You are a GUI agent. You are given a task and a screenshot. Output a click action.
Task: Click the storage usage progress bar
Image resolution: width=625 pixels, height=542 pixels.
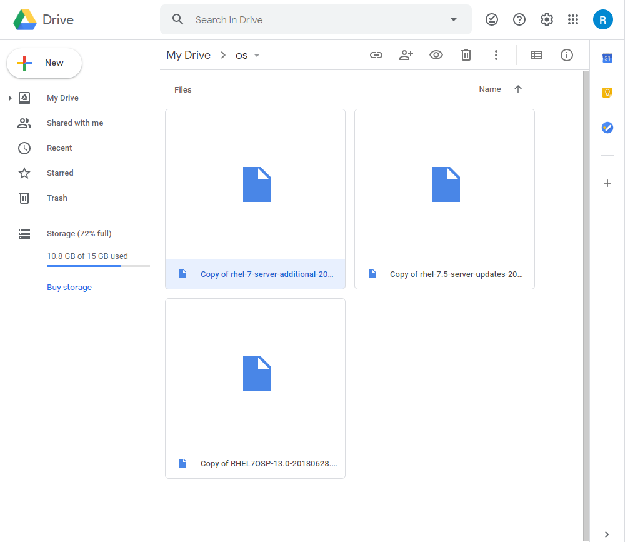click(x=99, y=266)
